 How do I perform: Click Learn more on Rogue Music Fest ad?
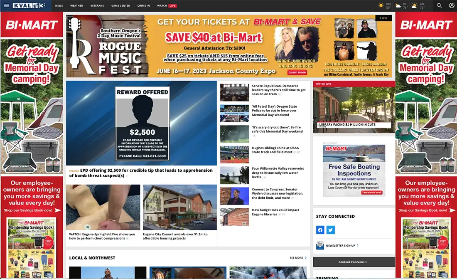pyautogui.click(x=297, y=72)
